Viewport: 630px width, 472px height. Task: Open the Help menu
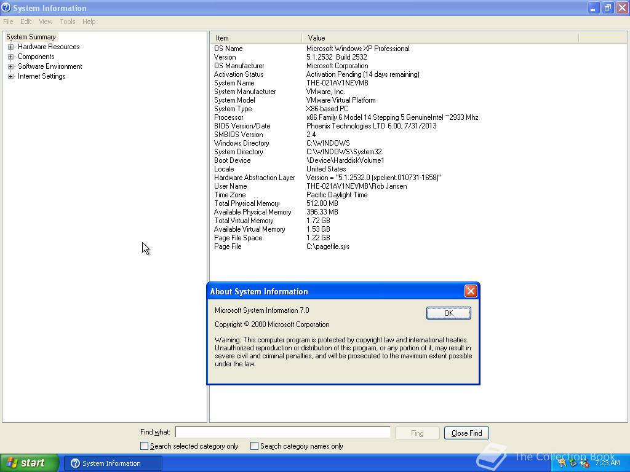click(89, 22)
